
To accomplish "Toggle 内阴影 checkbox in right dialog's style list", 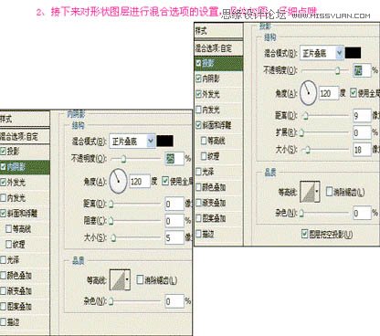I will click(x=198, y=79).
